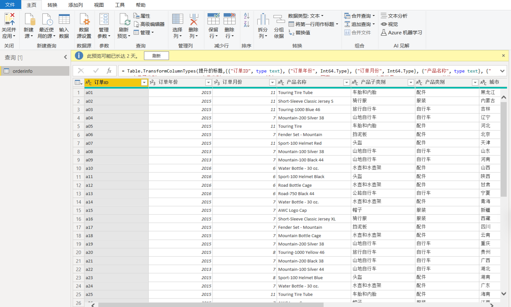Expand the formula bar with chevron
Screen dimensions: 511x307
pos(502,71)
